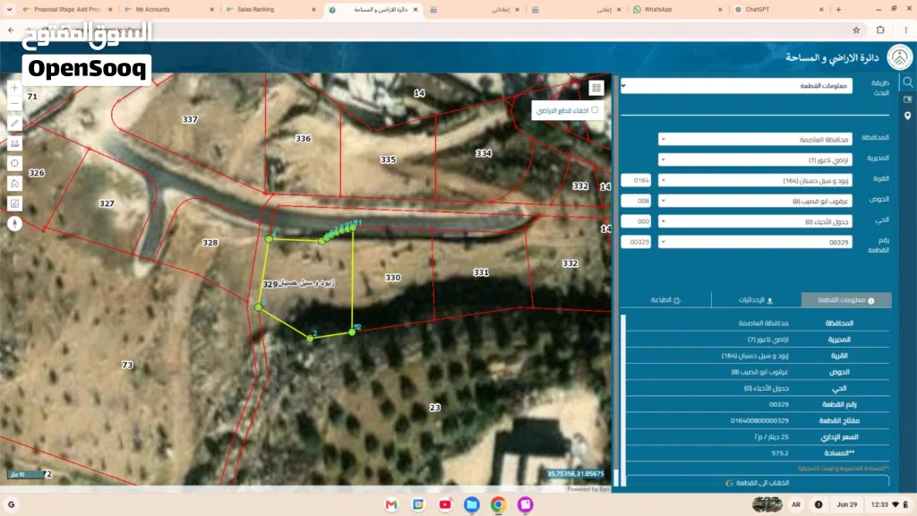Return map to home extent
This screenshot has height=516, width=917.
click(x=14, y=183)
